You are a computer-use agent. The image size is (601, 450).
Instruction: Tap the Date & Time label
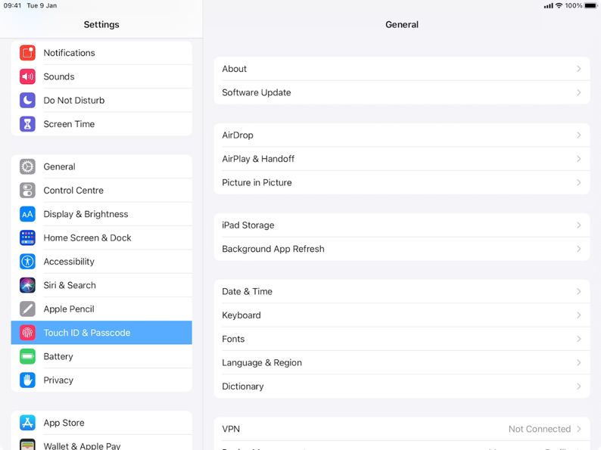[248, 291]
